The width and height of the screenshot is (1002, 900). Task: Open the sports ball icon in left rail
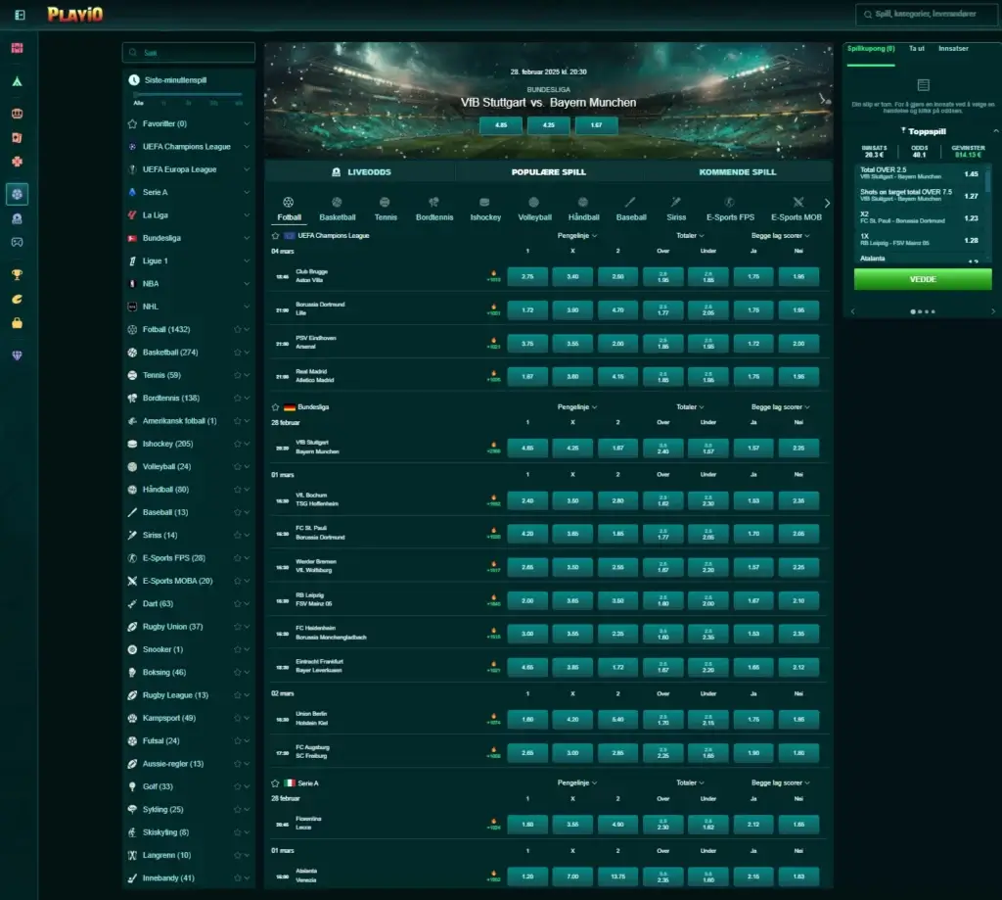pos(18,194)
